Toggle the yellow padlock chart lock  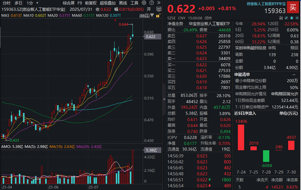(x=158, y=16)
